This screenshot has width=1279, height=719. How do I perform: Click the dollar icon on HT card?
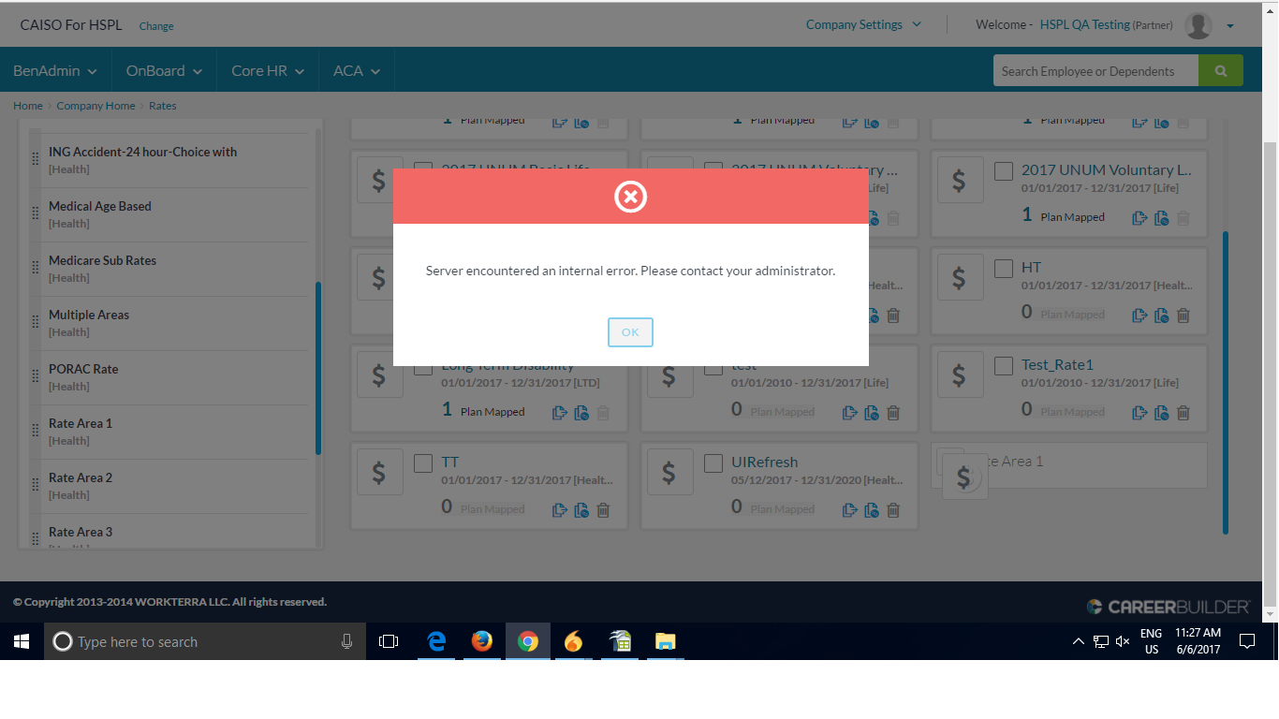(x=959, y=277)
